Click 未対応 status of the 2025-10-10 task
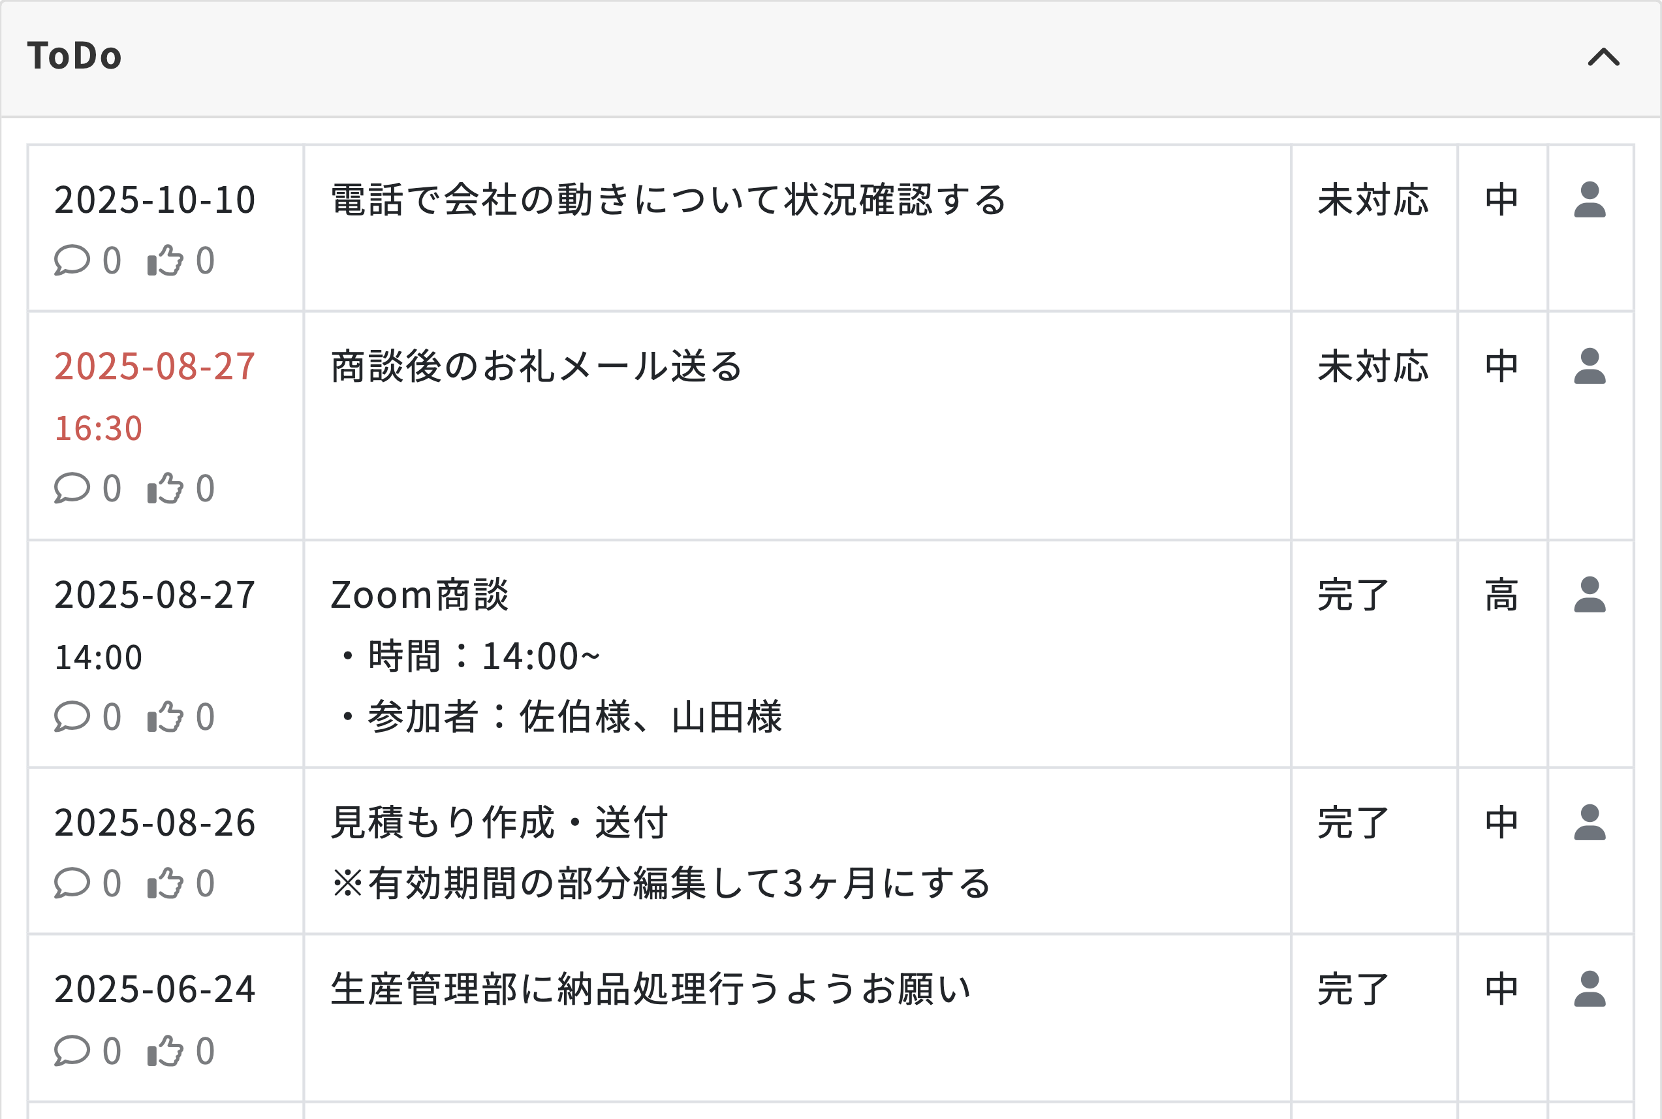The image size is (1662, 1119). (1372, 200)
